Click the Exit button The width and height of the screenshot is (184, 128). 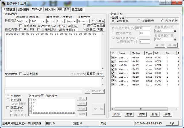[172, 123]
